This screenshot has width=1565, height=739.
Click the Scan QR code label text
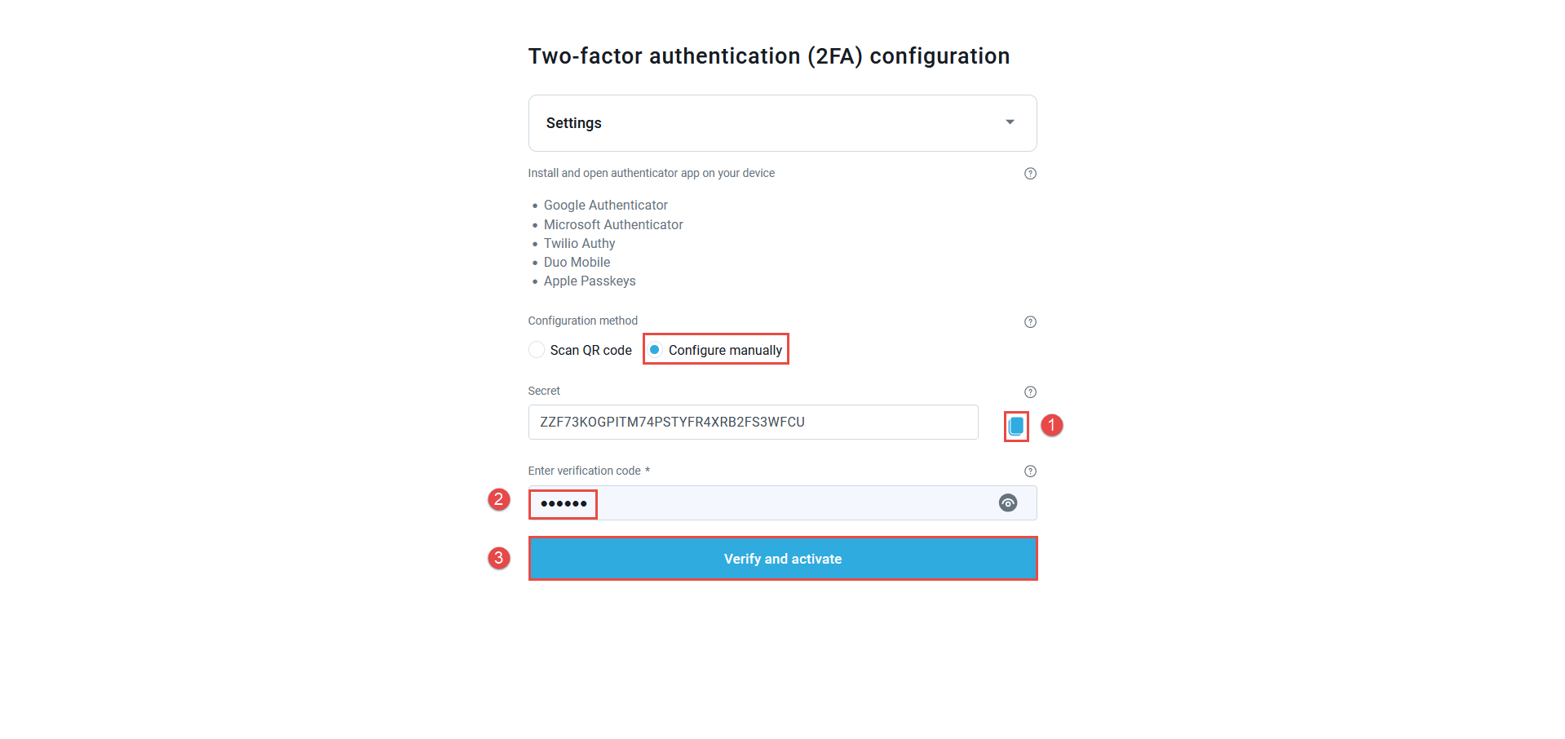(590, 350)
